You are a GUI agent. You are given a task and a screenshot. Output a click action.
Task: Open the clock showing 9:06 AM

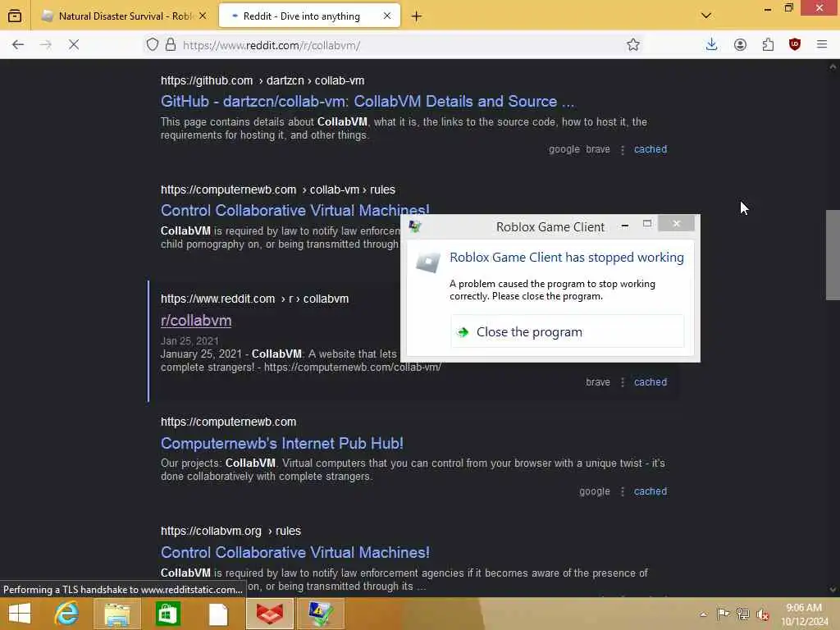point(805,614)
